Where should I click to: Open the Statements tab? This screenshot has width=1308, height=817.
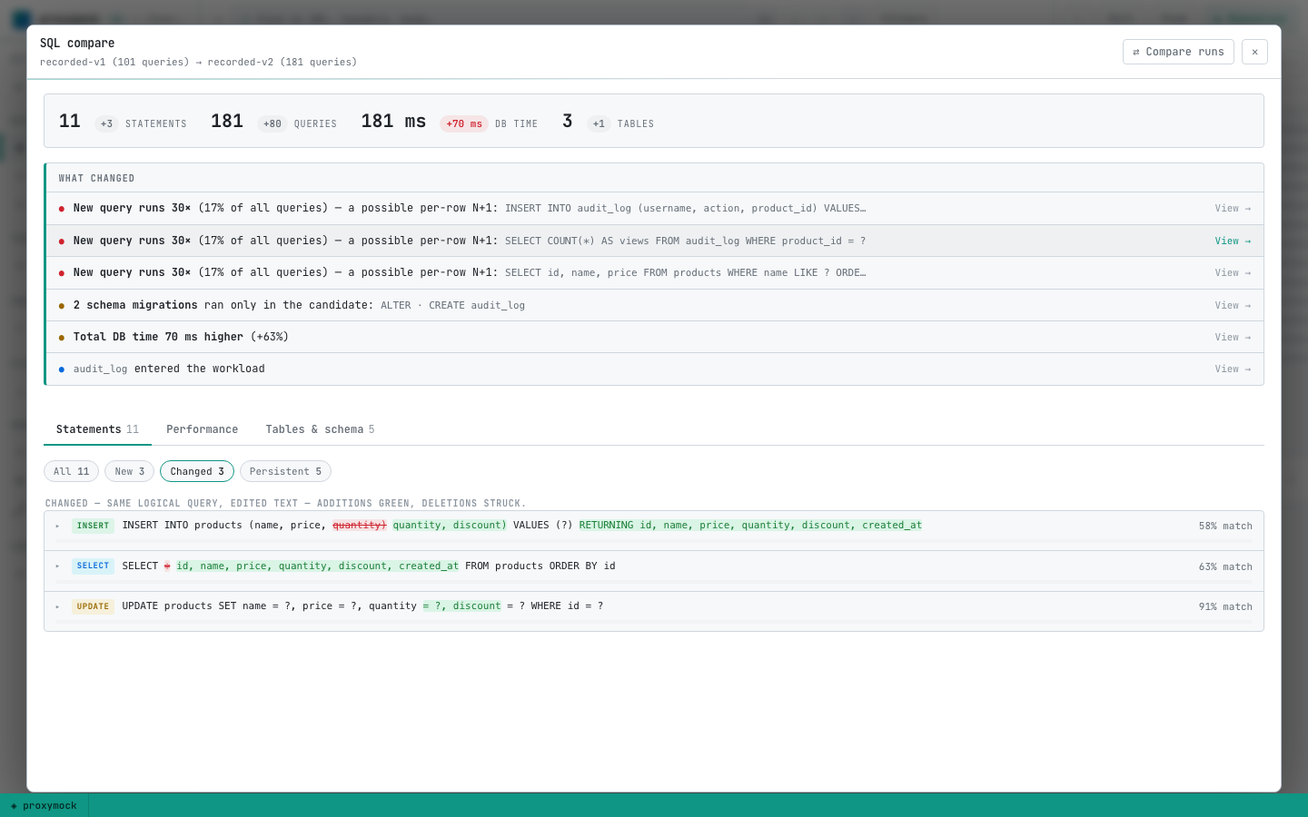pyautogui.click(x=97, y=429)
